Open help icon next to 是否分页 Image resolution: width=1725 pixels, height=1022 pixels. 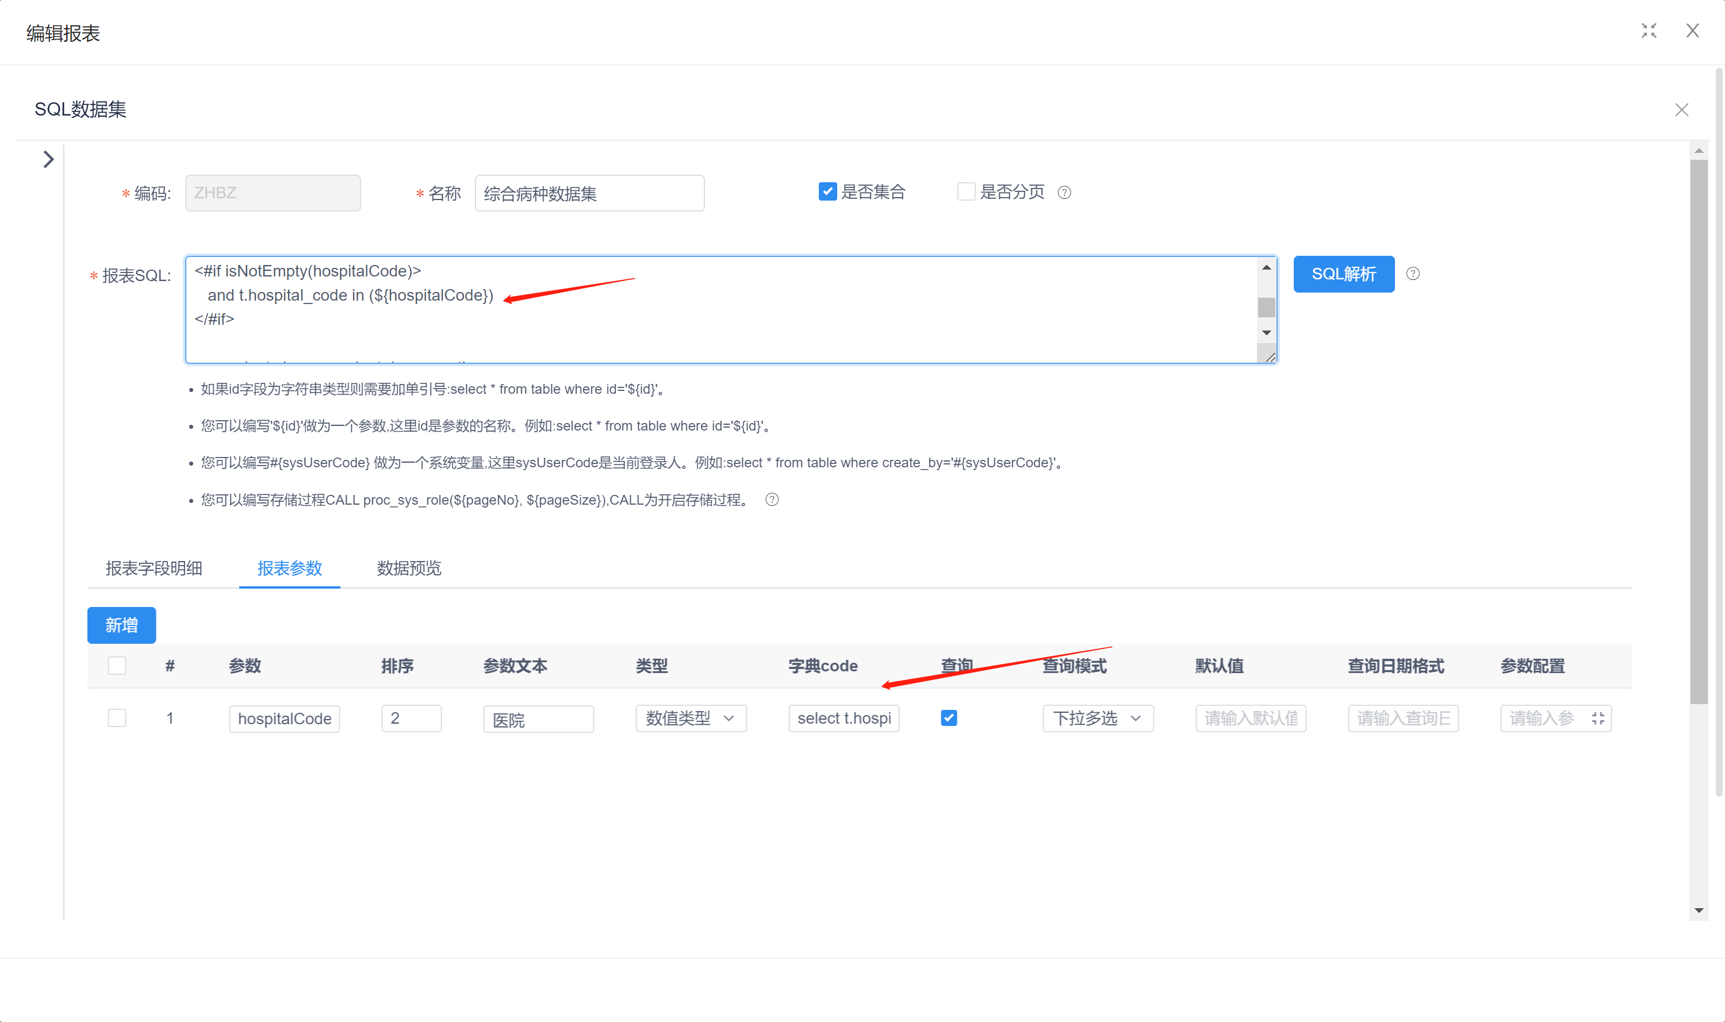(x=1064, y=193)
